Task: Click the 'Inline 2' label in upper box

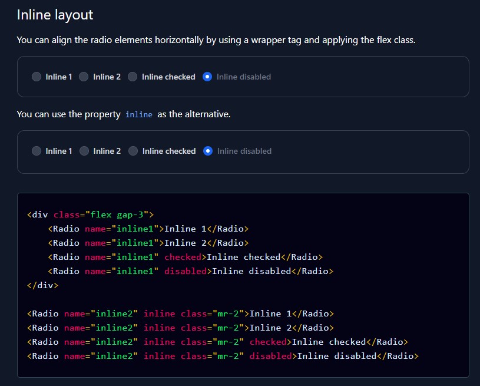Action: click(107, 77)
